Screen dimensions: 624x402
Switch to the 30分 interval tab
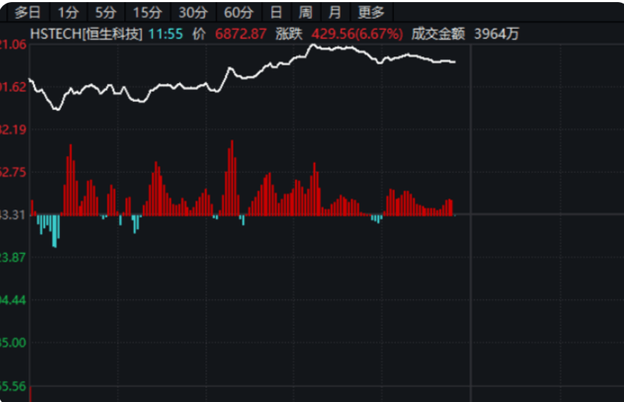pyautogui.click(x=193, y=13)
